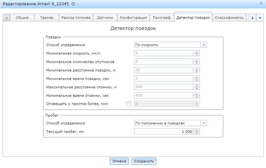Click the Максимальное расстояние стоянки field
Image resolution: width=266 pixels, height=168 pixels.
pos(164,87)
